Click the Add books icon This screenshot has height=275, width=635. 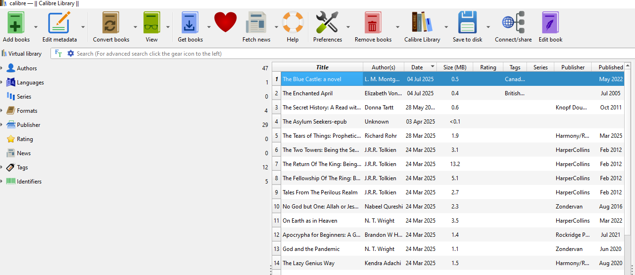[x=16, y=22]
